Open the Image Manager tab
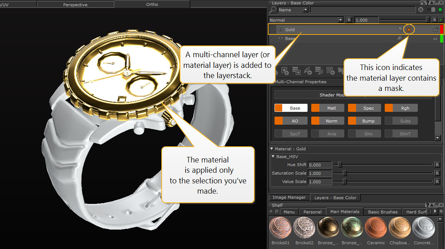Image resolution: width=445 pixels, height=249 pixels. pyautogui.click(x=289, y=197)
